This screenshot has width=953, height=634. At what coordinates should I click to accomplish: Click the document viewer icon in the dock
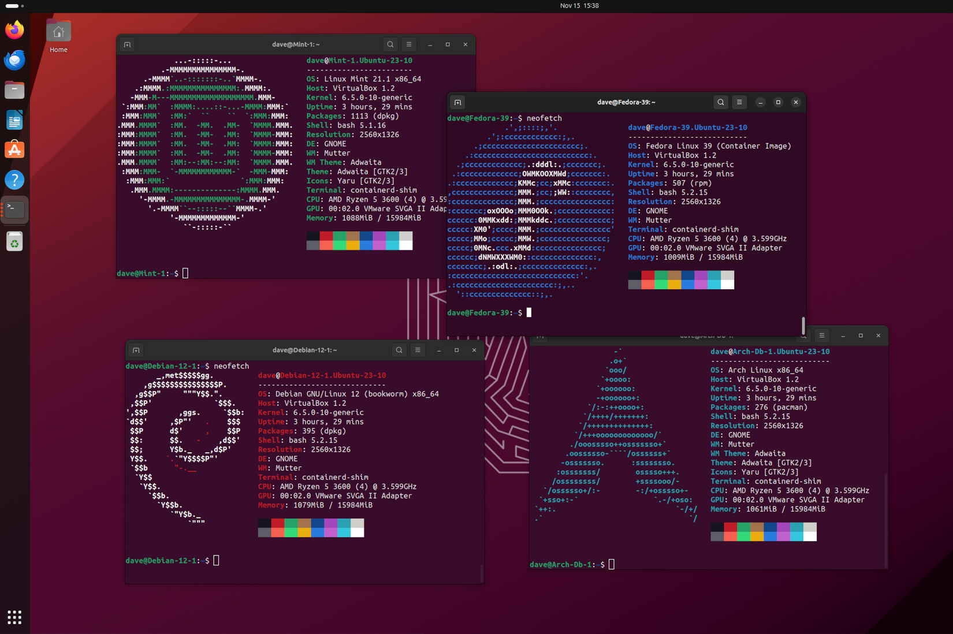[x=14, y=120]
